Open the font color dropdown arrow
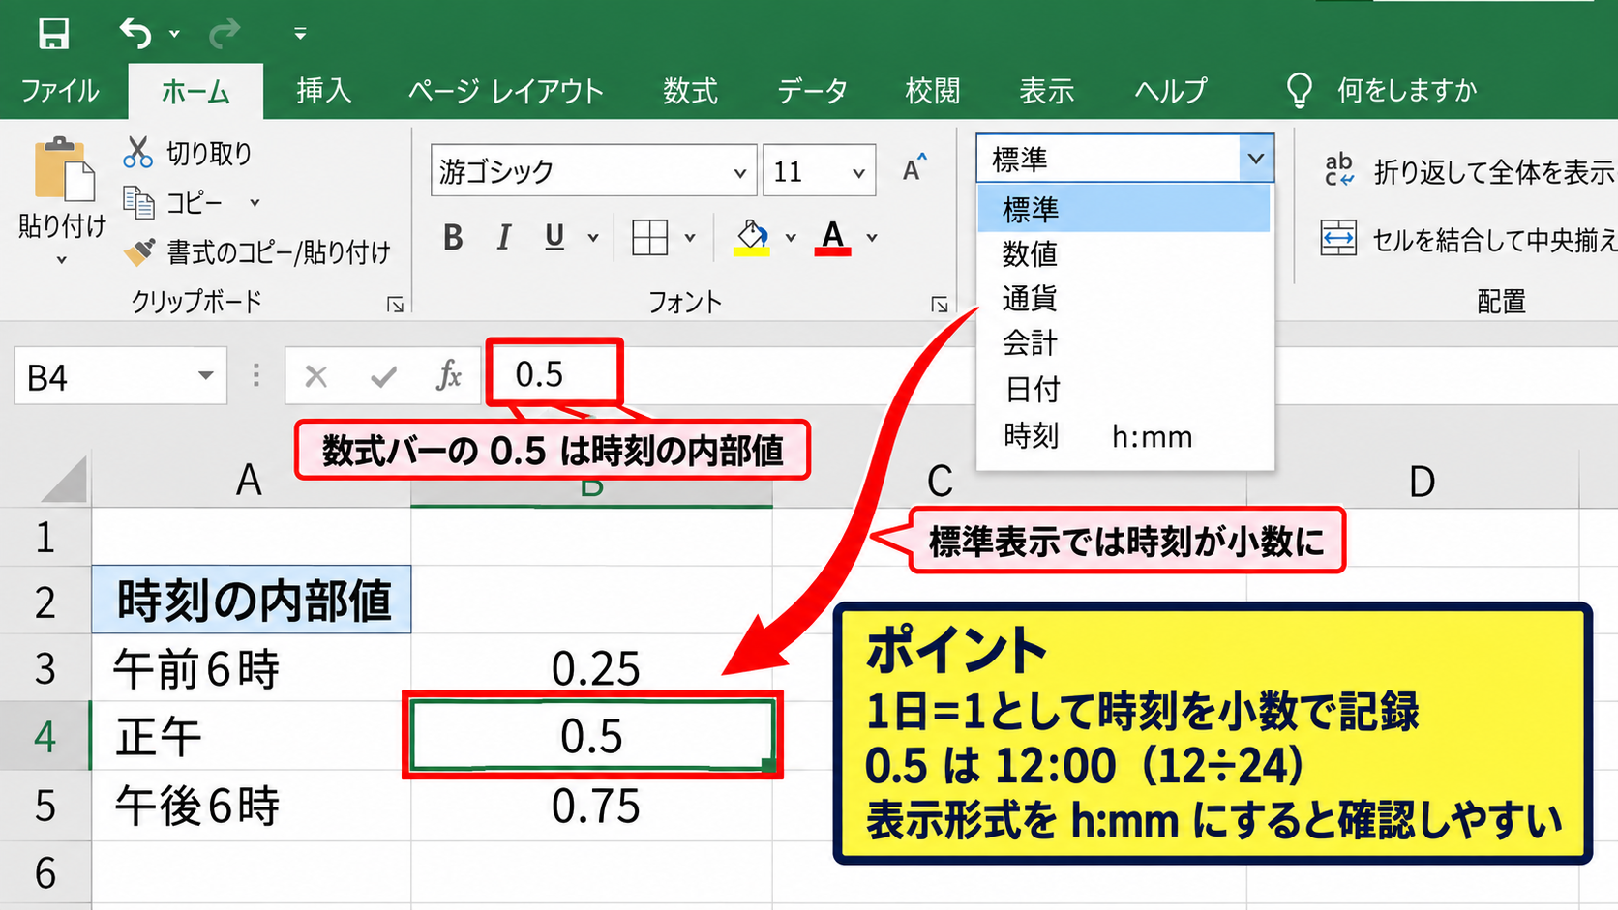This screenshot has width=1618, height=910. tap(872, 238)
